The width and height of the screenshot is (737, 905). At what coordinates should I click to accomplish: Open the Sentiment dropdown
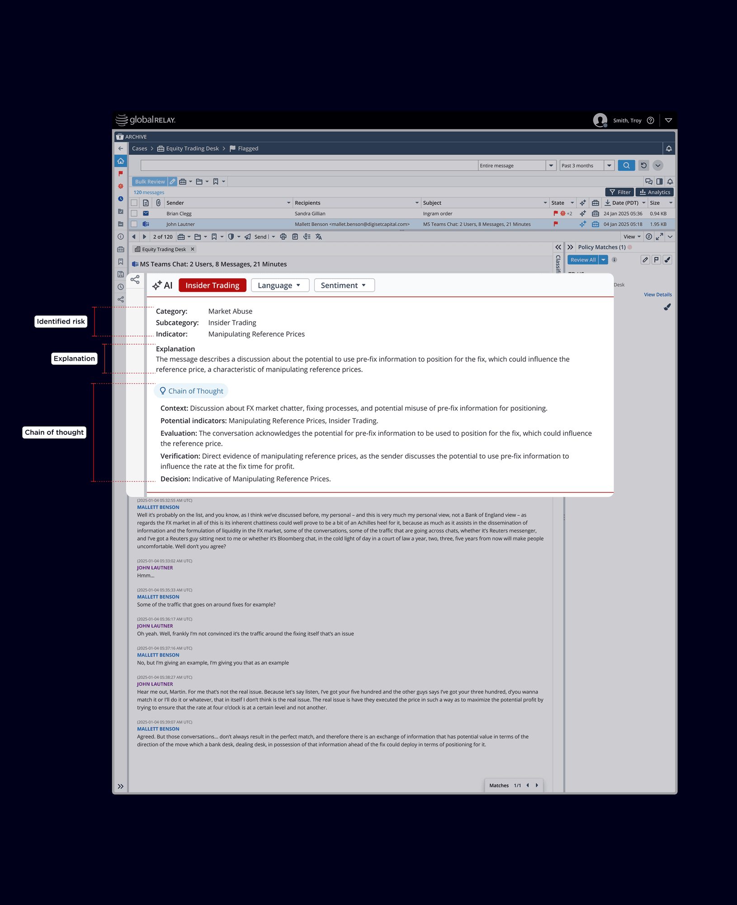(x=344, y=286)
